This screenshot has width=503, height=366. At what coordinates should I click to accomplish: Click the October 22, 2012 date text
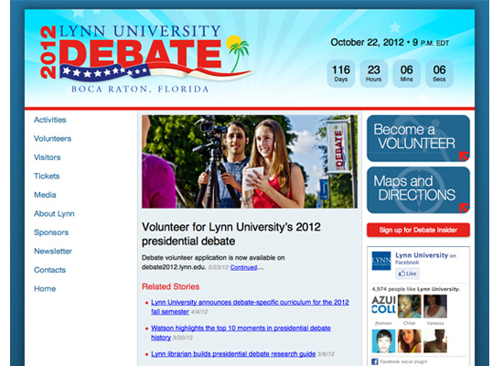click(367, 42)
